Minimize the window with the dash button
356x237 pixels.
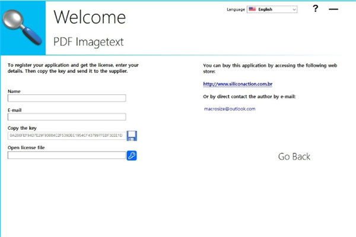click(x=333, y=9)
